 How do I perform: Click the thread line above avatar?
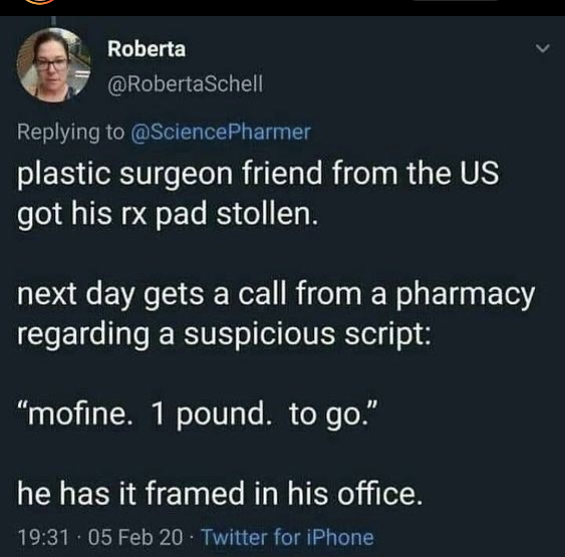click(x=53, y=21)
